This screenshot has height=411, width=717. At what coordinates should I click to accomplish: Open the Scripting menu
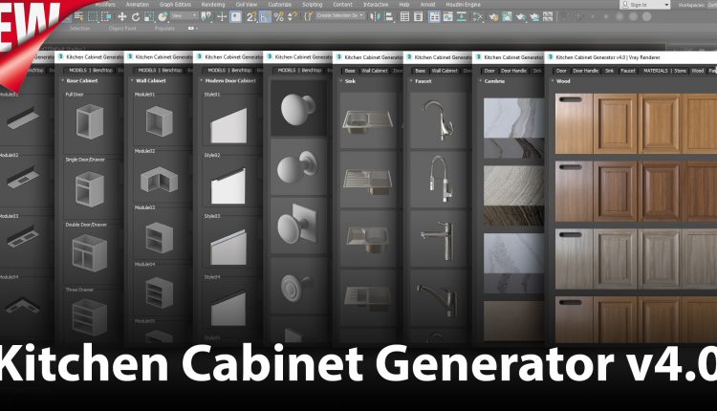(312, 4)
